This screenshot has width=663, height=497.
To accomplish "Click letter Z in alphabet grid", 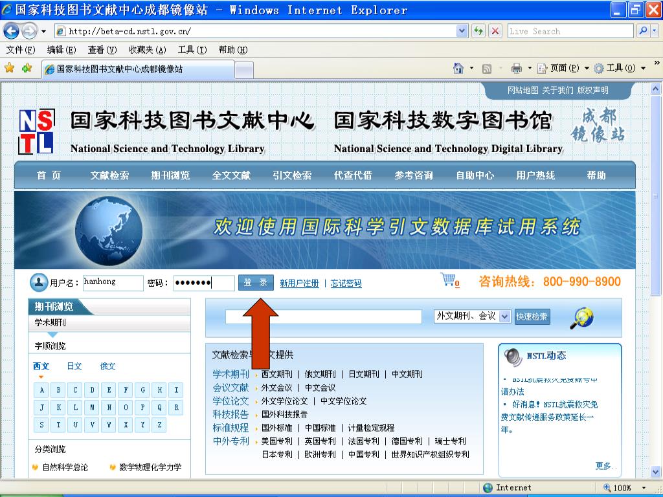I will (x=159, y=425).
